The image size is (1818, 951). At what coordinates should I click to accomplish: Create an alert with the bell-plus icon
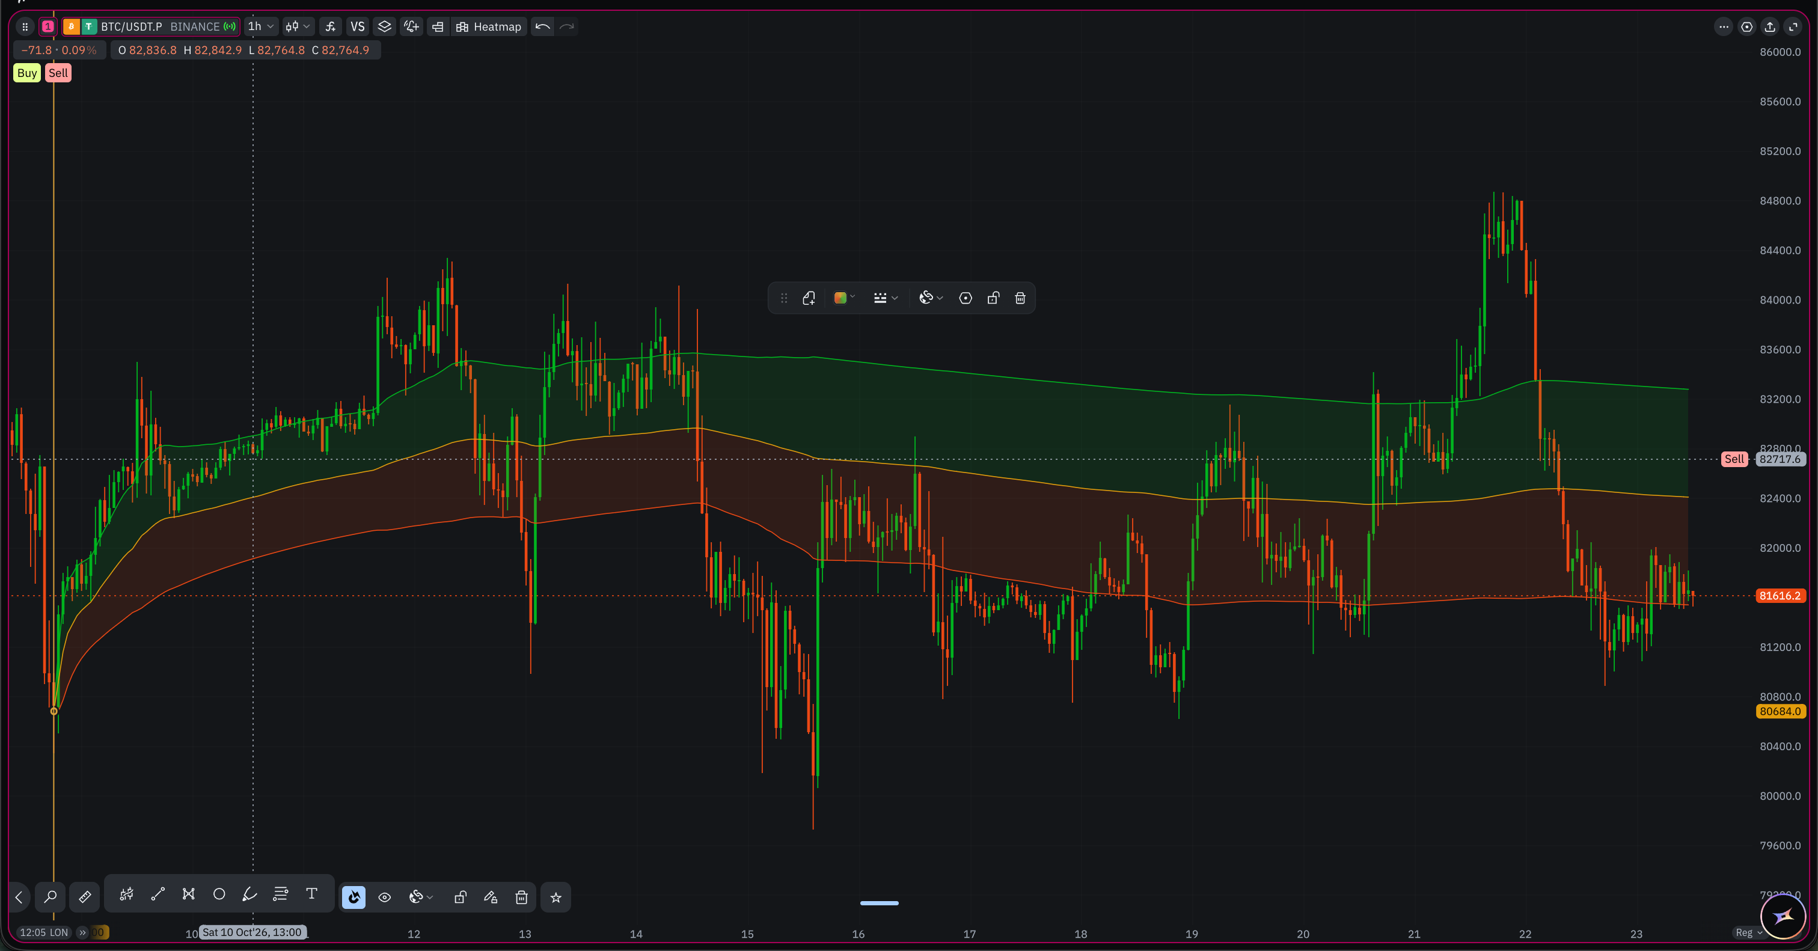tap(411, 27)
